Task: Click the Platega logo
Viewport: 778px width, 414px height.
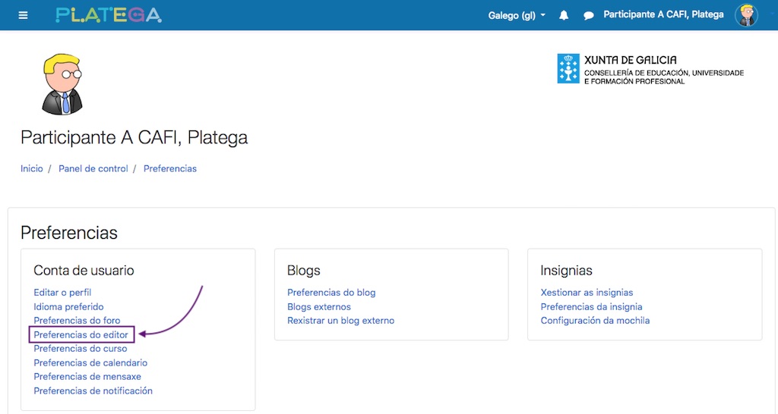Action: (x=109, y=15)
